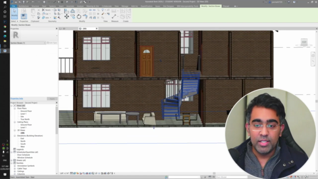The width and height of the screenshot is (318, 179).
Task: Click the Join geometry icon
Action: tap(43, 18)
